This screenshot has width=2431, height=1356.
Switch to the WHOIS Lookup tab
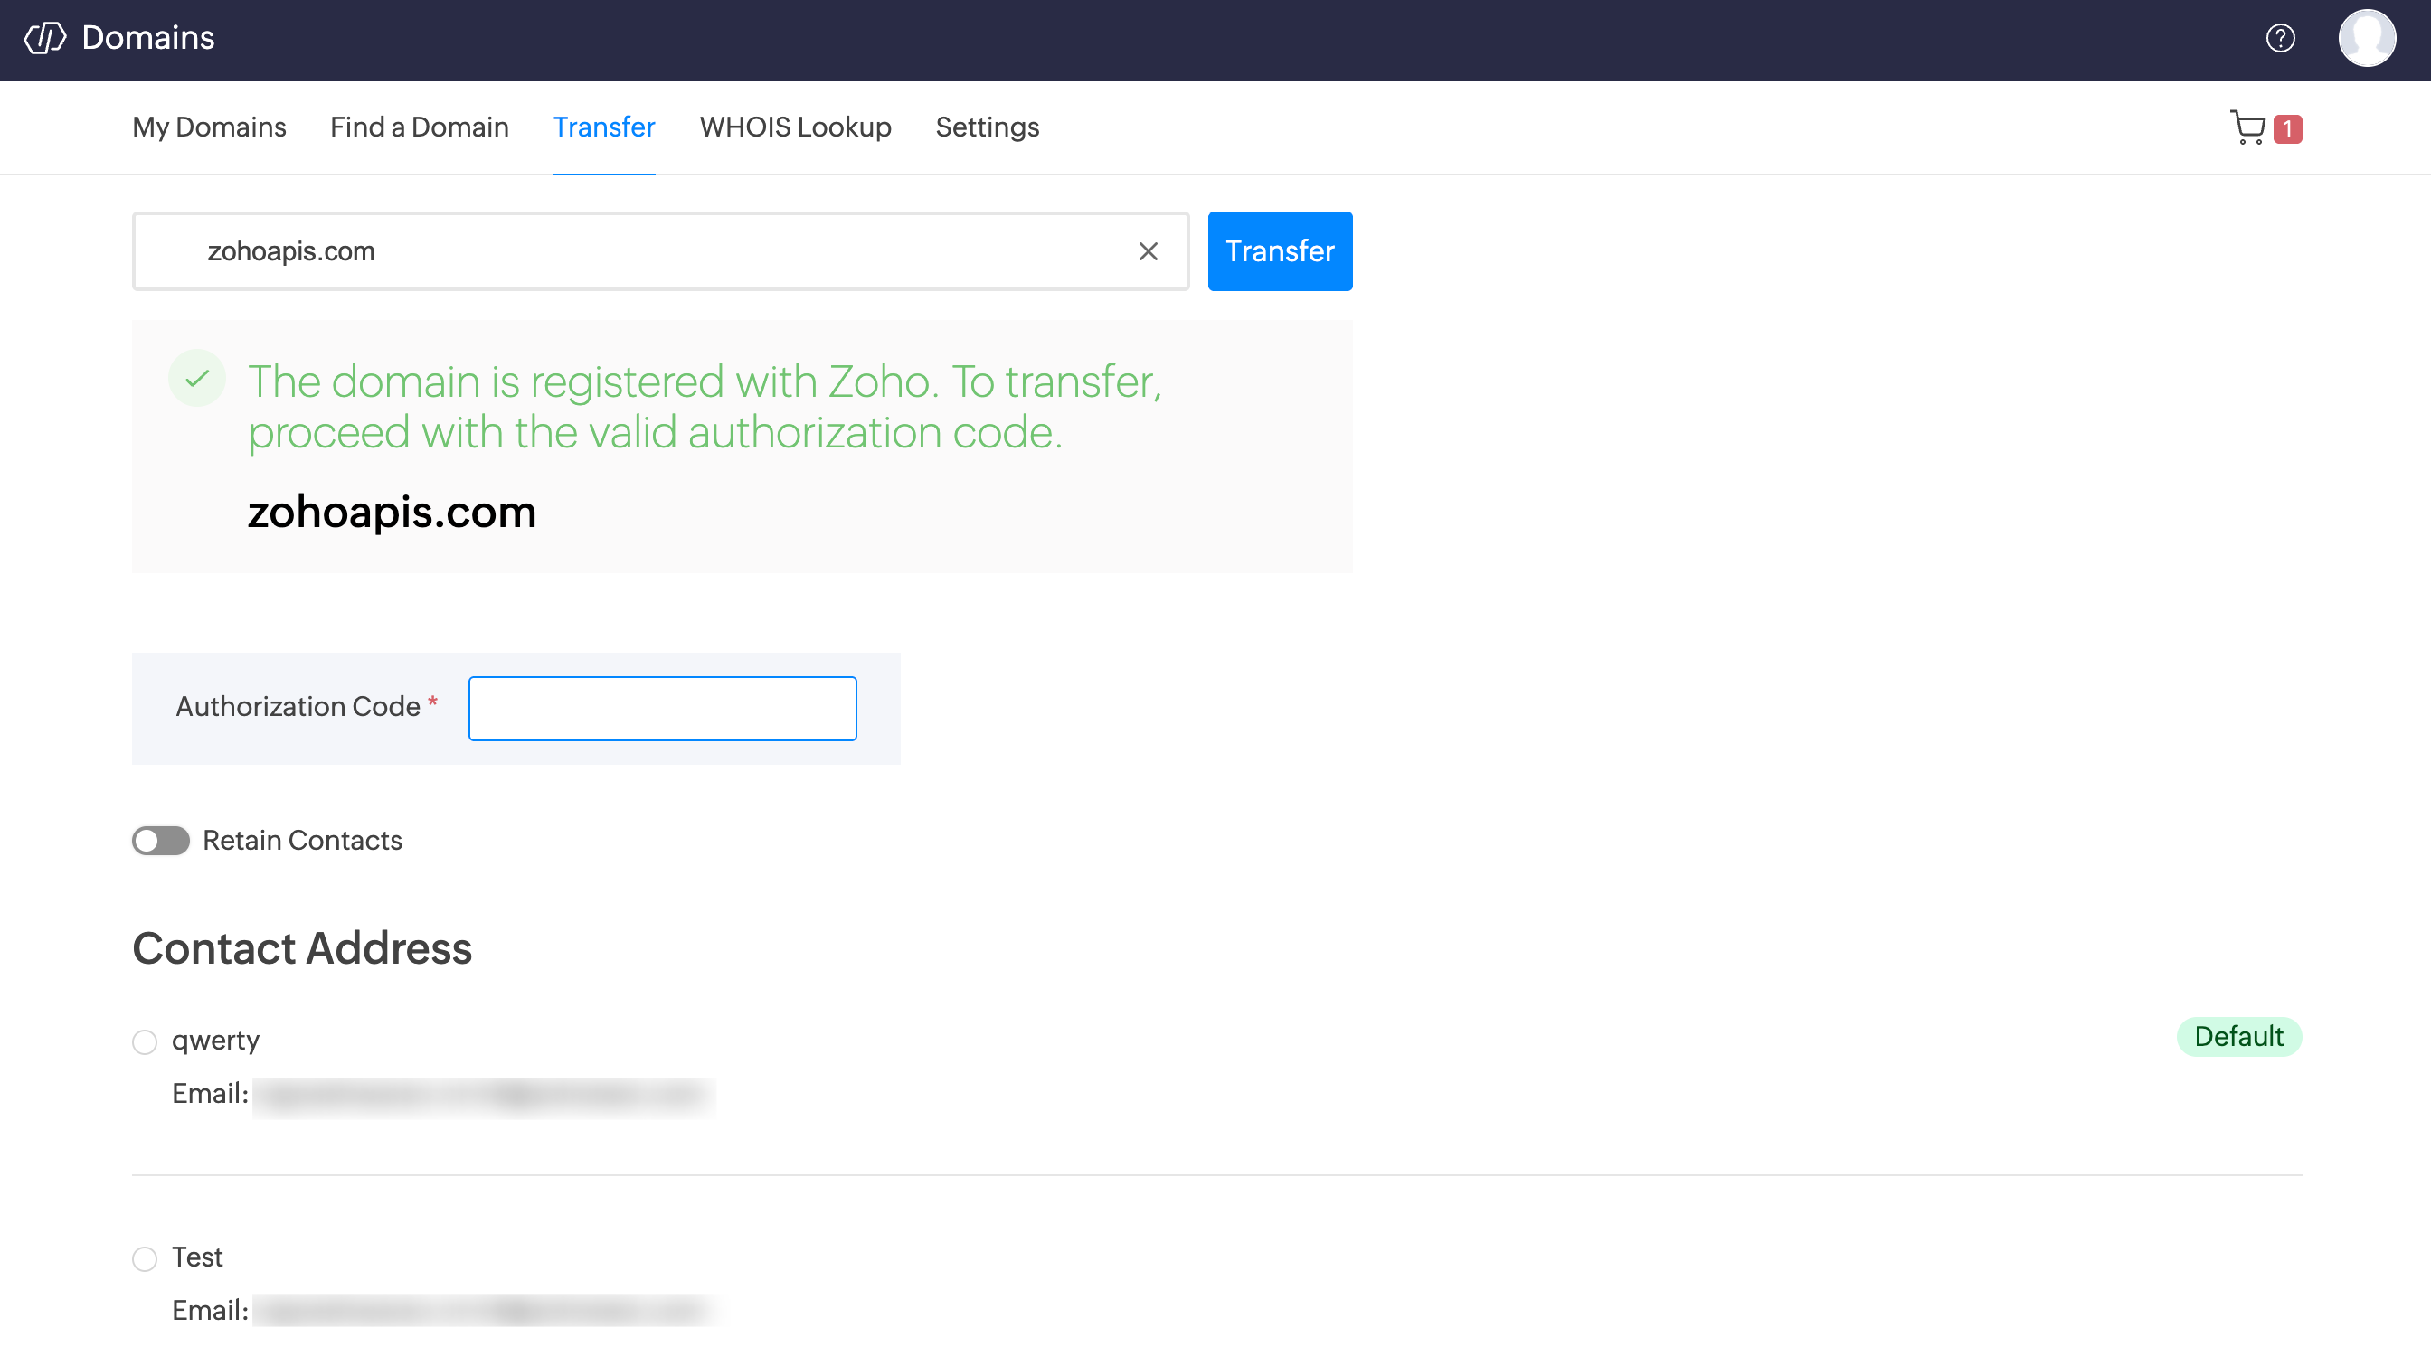795,127
